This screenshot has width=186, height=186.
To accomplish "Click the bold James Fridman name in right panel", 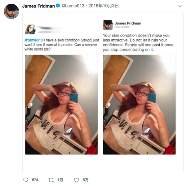I will (128, 23).
